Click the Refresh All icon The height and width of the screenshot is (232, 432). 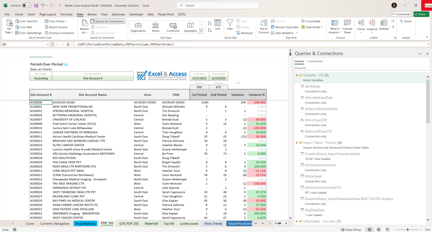pyautogui.click(x=84, y=24)
